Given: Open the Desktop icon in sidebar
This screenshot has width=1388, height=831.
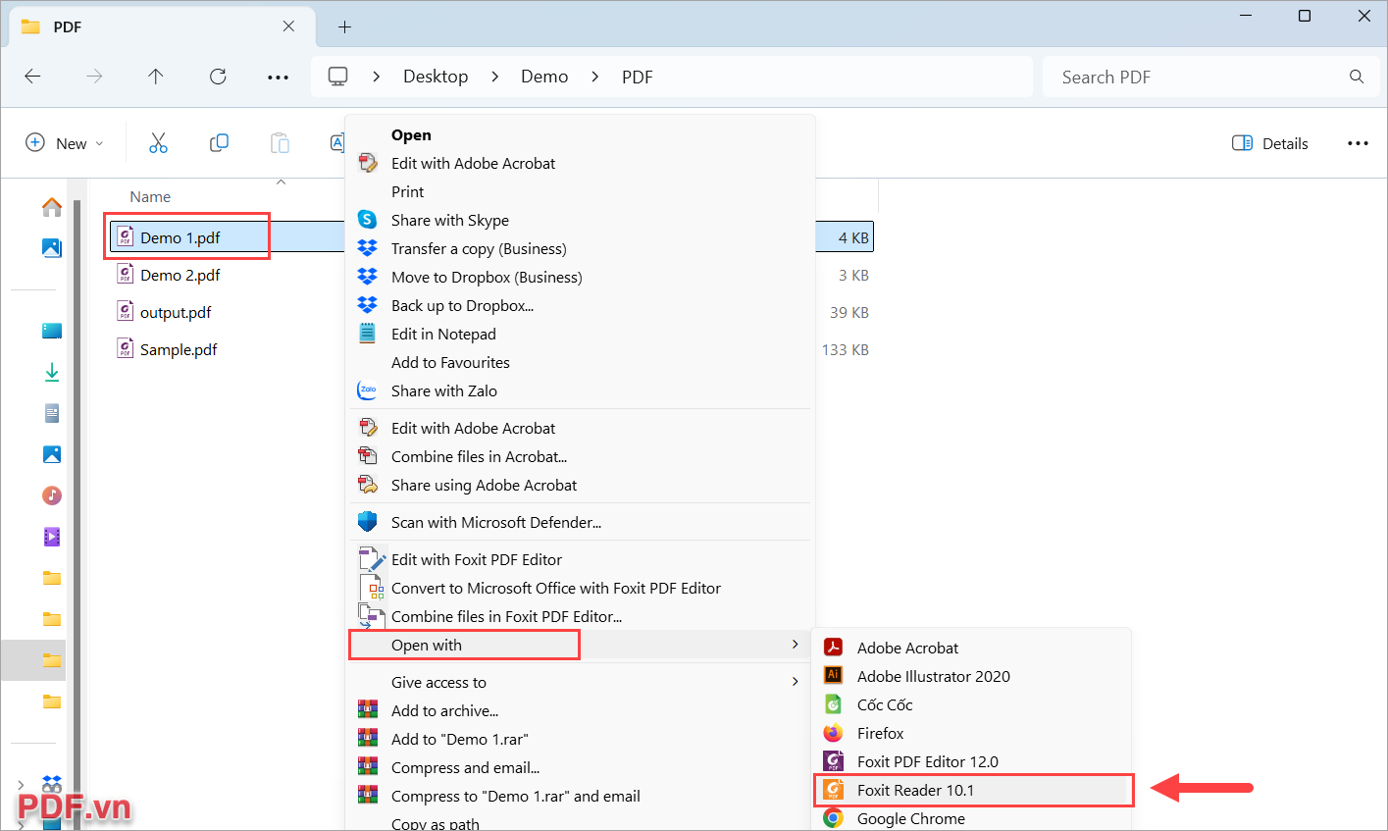Looking at the screenshot, I should pyautogui.click(x=52, y=331).
